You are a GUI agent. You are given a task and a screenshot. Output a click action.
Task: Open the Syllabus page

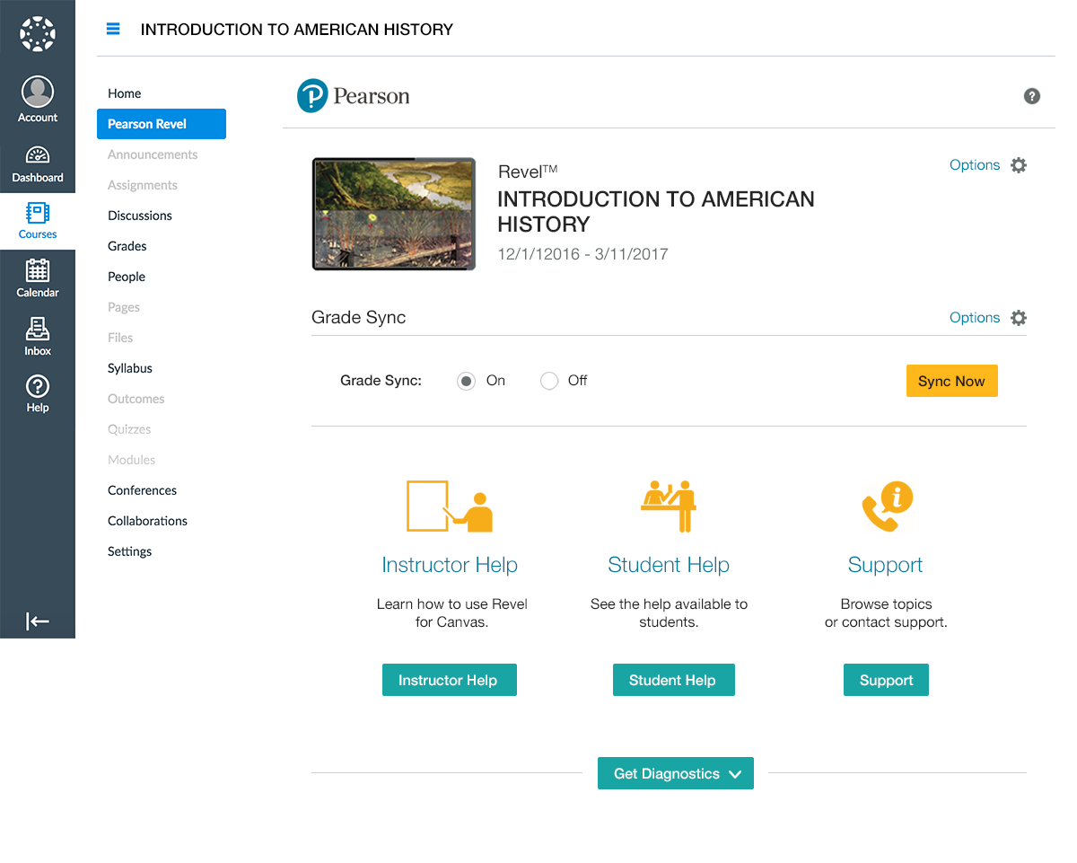pyautogui.click(x=130, y=368)
